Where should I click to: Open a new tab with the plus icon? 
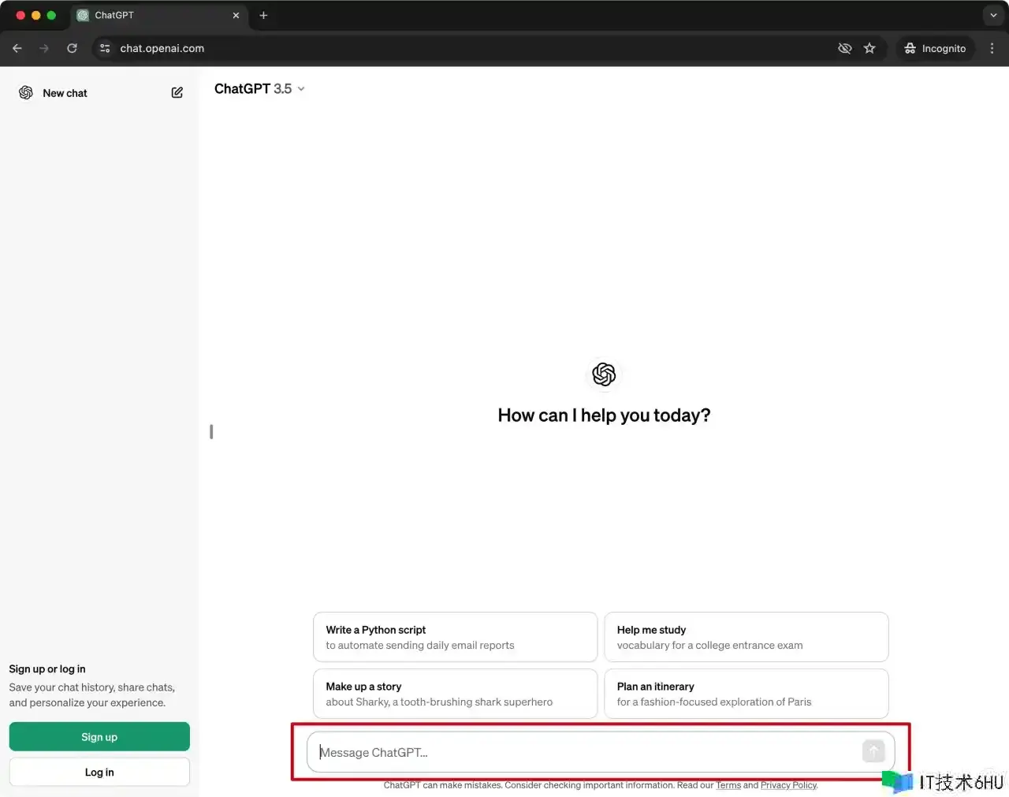(x=263, y=15)
